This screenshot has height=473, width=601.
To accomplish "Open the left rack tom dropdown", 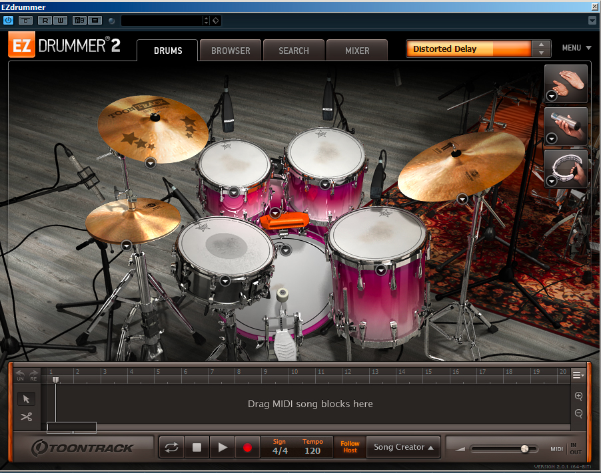I will pyautogui.click(x=234, y=192).
